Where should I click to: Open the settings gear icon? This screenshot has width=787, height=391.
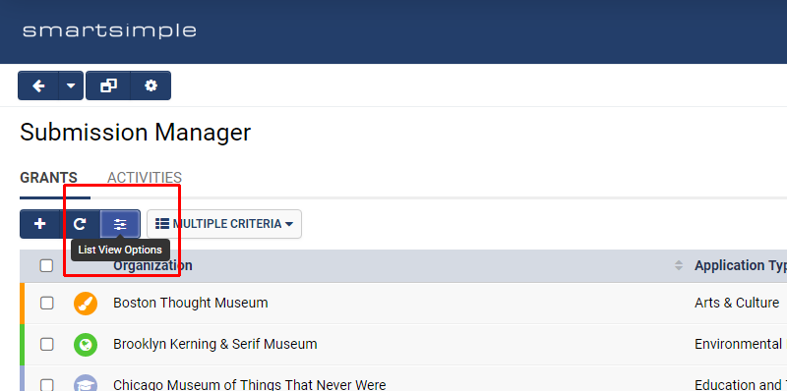(x=151, y=85)
